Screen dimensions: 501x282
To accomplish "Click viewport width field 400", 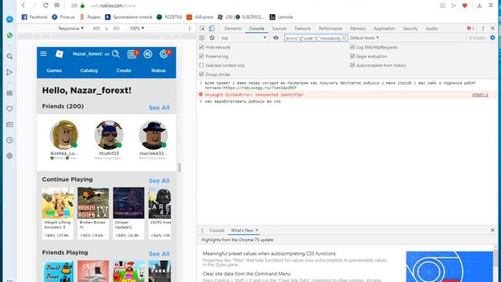I will pos(96,28).
